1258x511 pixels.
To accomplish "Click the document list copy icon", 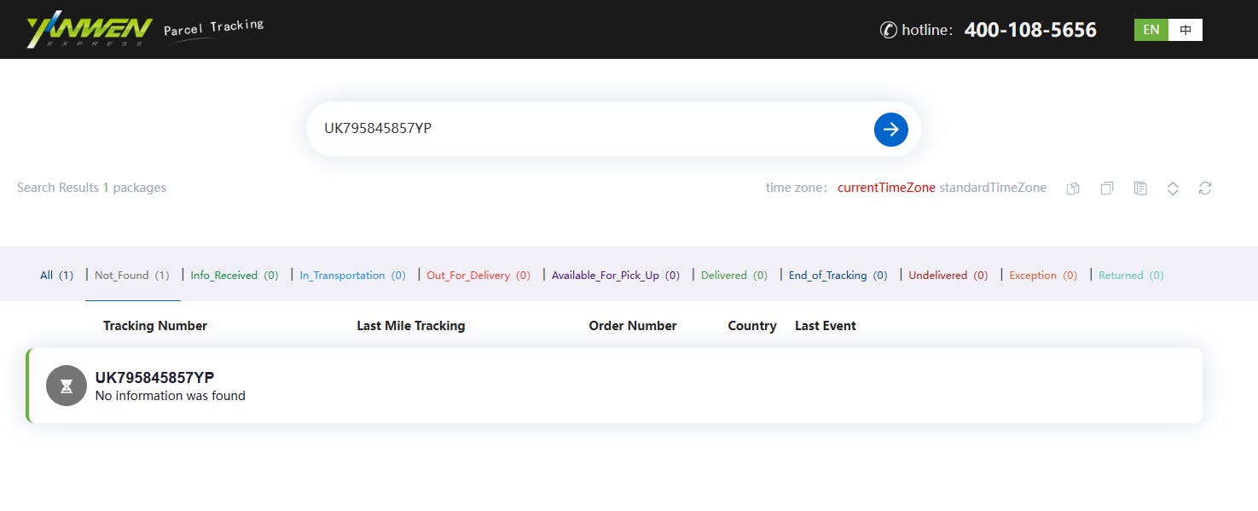I will 1139,189.
